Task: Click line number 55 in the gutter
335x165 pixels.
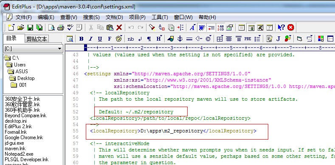Action: tap(76, 131)
